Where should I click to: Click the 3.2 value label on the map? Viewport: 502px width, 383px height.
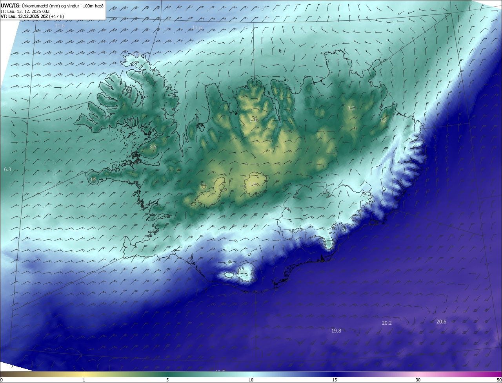click(383, 120)
